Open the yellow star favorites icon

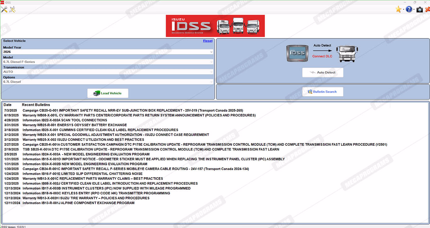tap(398, 9)
